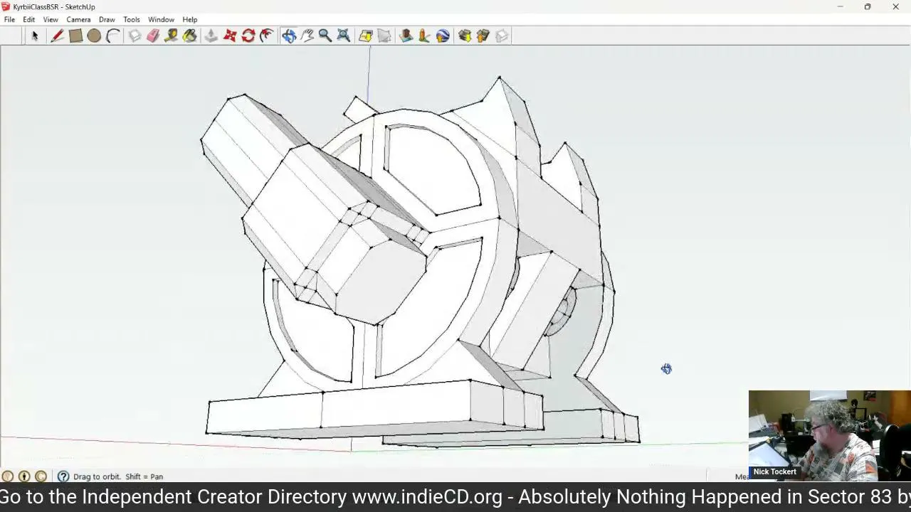Image resolution: width=911 pixels, height=512 pixels.
Task: Pick the Offset tool
Action: coord(267,36)
